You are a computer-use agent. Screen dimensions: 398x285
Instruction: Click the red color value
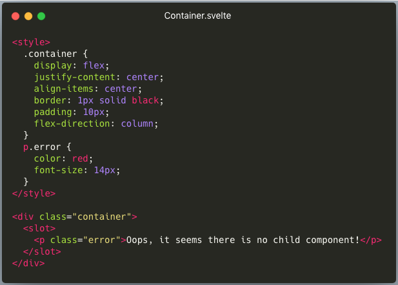[x=80, y=158]
